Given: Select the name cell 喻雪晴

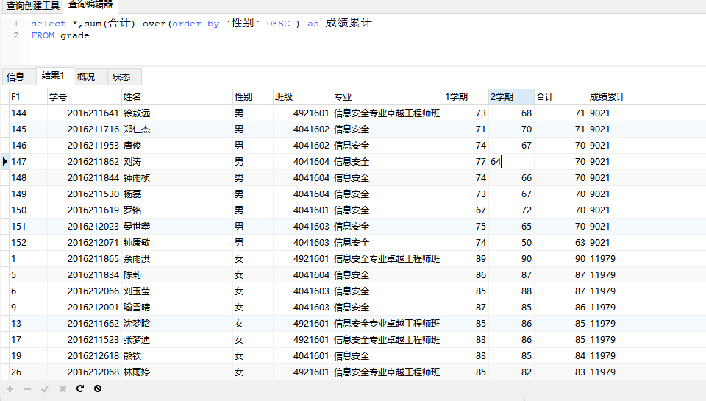Looking at the screenshot, I should (177, 308).
